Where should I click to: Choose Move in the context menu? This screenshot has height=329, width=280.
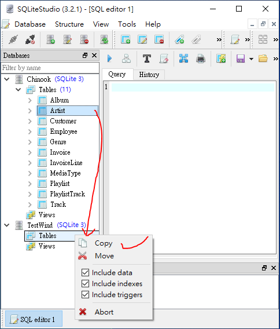pos(114,256)
